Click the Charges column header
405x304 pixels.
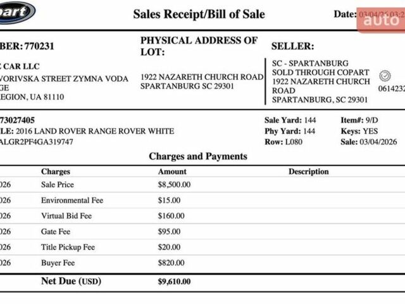click(56, 172)
